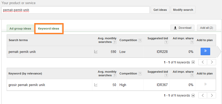Open trend chart icon for grosir pernak pernik unik
222x104 pixels.
point(96,85)
